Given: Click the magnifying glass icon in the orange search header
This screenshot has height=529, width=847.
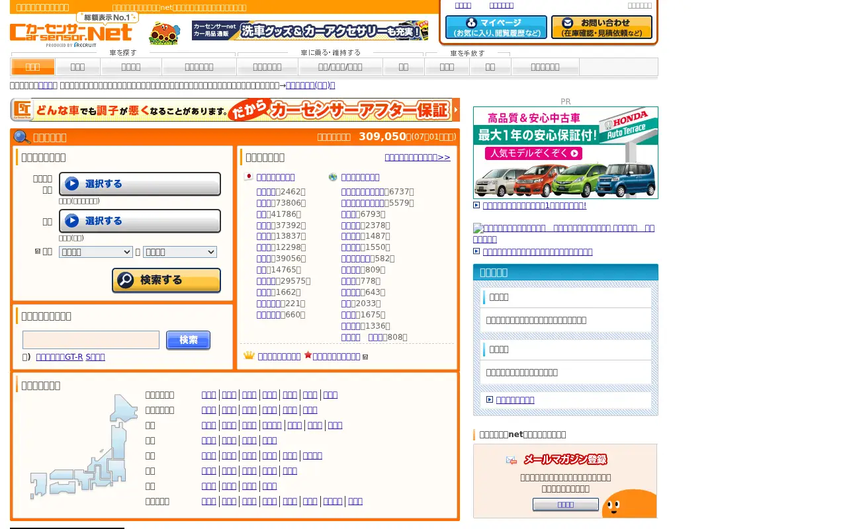Looking at the screenshot, I should [22, 137].
